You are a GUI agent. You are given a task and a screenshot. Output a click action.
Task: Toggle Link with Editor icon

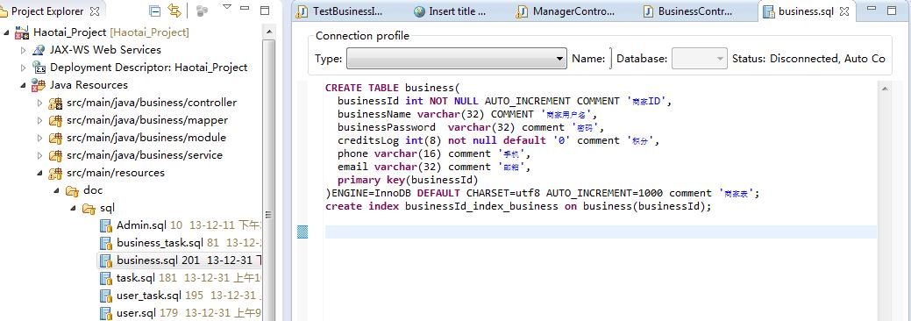point(174,11)
